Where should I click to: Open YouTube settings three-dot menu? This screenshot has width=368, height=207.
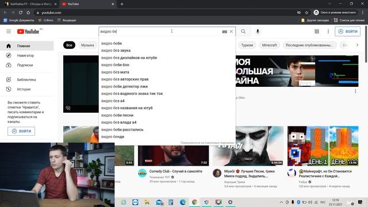(328, 32)
